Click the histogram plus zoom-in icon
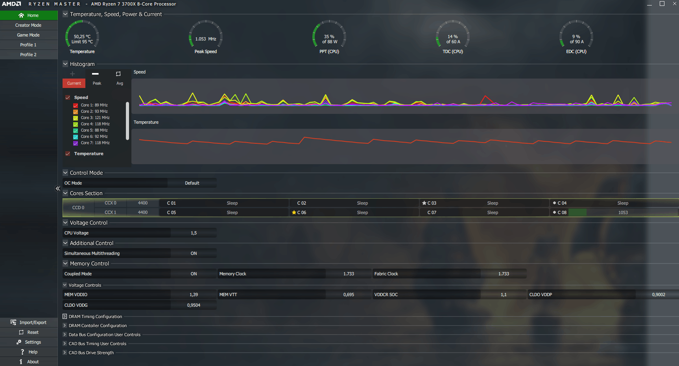 [x=72, y=74]
